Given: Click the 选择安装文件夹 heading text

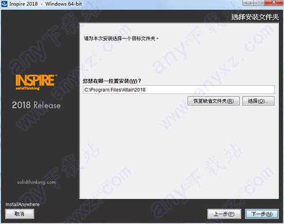Looking at the screenshot, I should coord(255,17).
